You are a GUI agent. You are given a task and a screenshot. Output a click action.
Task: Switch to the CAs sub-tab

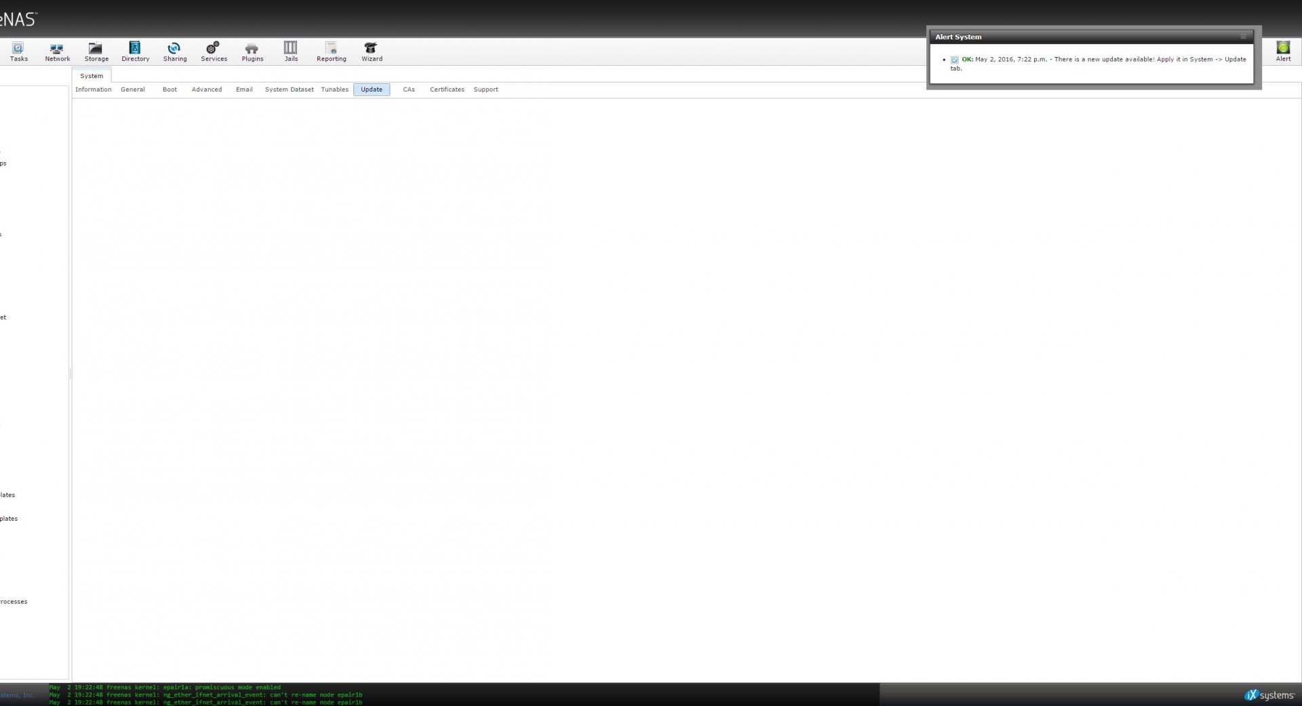click(x=409, y=90)
